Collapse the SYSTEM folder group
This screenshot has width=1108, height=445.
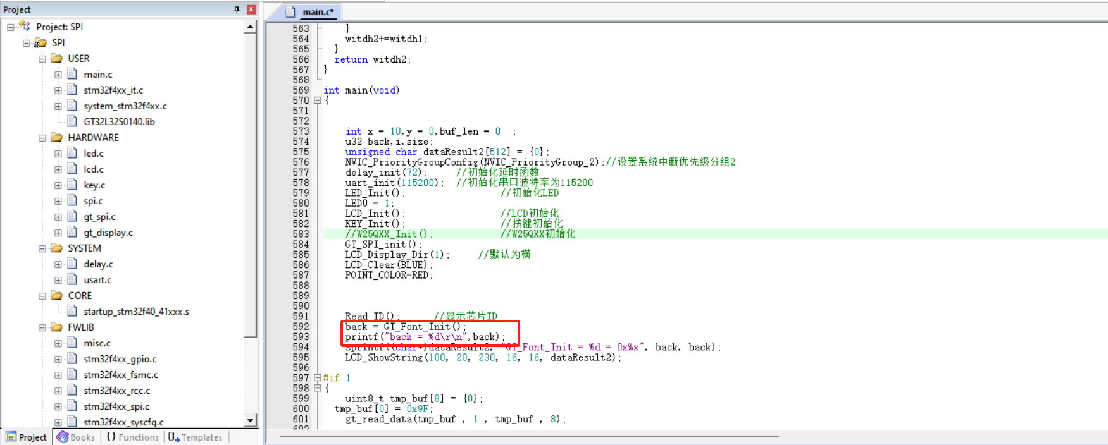tap(42, 248)
